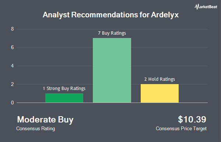Image resolution: width=221 pixels, height=142 pixels.
Task: Select the light green Buy Ratings bar
Action: 112,70
